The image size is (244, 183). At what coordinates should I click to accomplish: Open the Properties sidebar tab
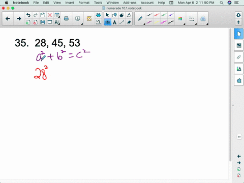(x=239, y=69)
